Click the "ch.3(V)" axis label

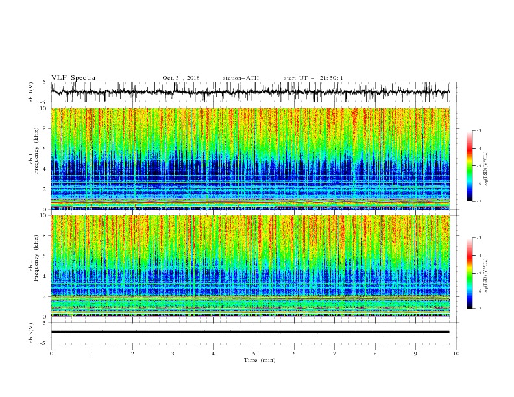coord(31,333)
